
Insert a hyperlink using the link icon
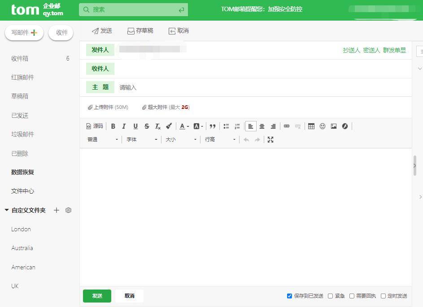tap(287, 126)
